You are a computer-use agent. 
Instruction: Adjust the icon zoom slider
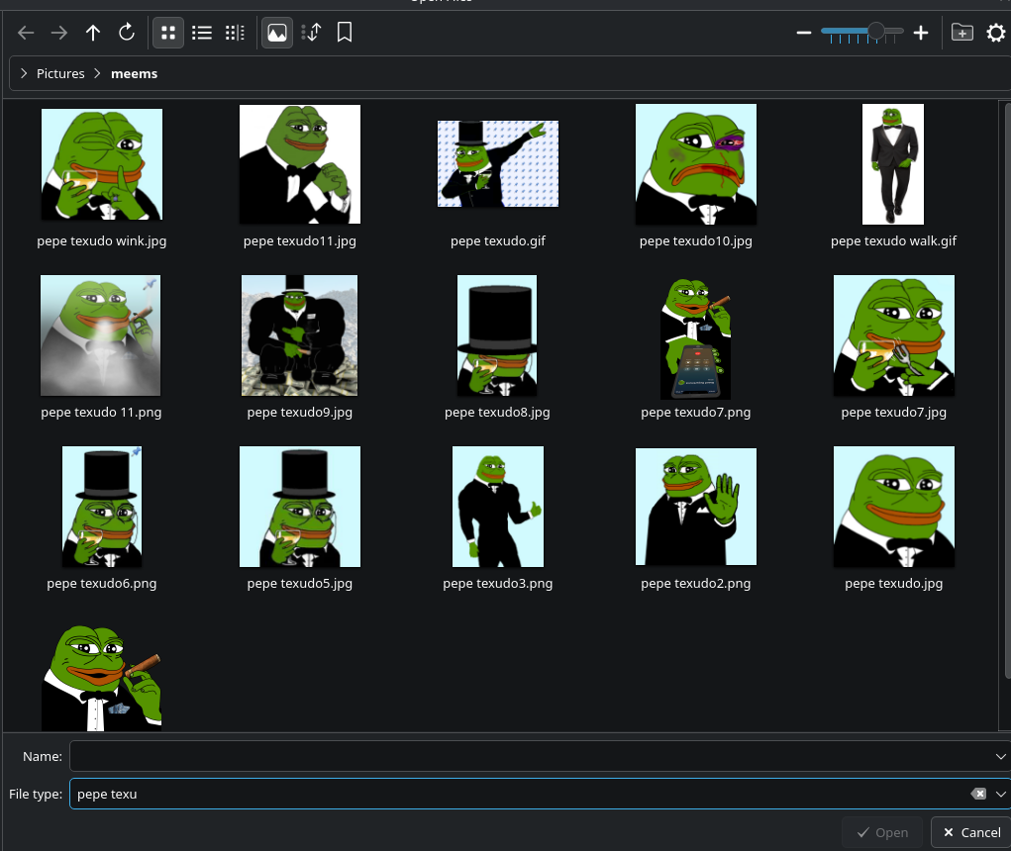pos(862,32)
